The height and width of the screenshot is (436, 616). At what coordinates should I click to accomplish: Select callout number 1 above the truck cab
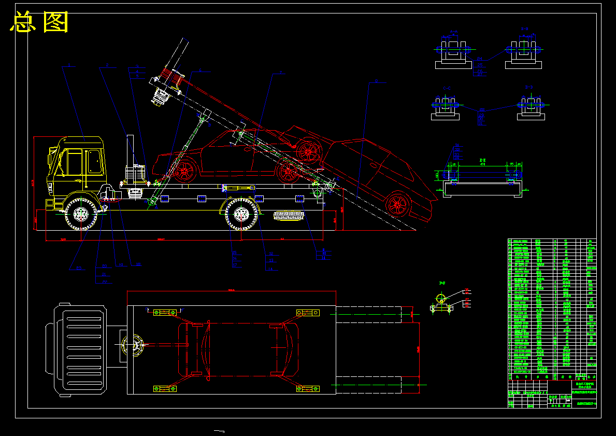tap(69, 65)
